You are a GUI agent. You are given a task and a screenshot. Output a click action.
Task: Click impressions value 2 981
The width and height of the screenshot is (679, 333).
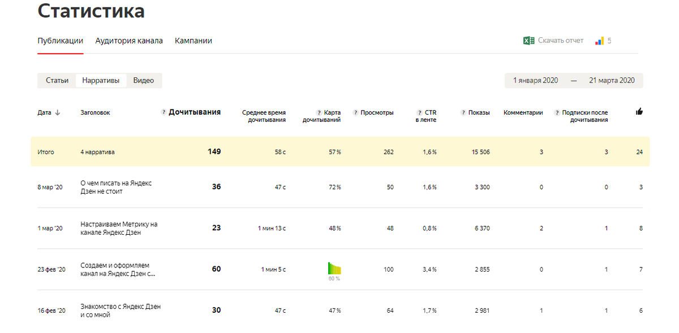482,310
